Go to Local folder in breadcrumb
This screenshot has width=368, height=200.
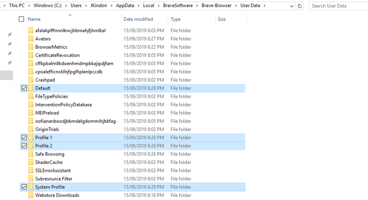click(149, 6)
